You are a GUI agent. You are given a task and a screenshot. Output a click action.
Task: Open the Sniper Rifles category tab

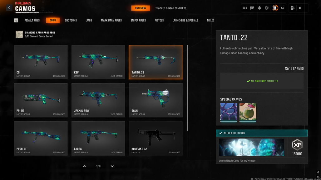[x=138, y=21]
